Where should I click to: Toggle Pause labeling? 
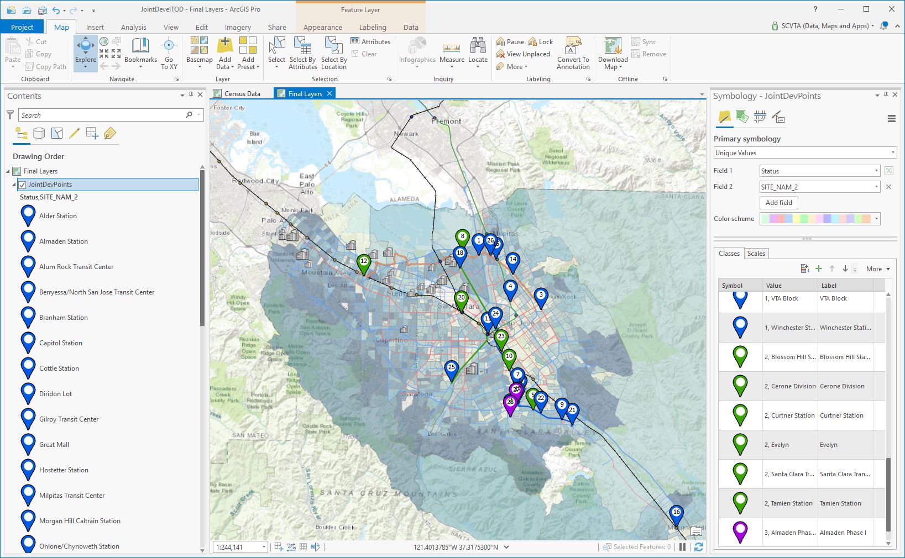[510, 41]
